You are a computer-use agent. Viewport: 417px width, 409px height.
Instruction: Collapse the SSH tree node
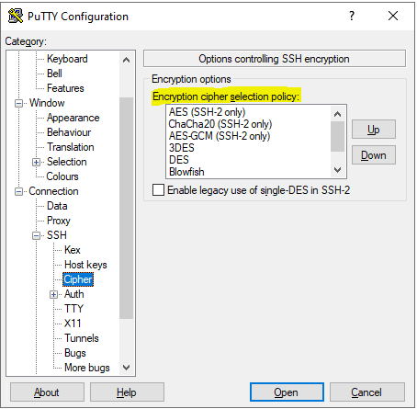[x=36, y=235]
